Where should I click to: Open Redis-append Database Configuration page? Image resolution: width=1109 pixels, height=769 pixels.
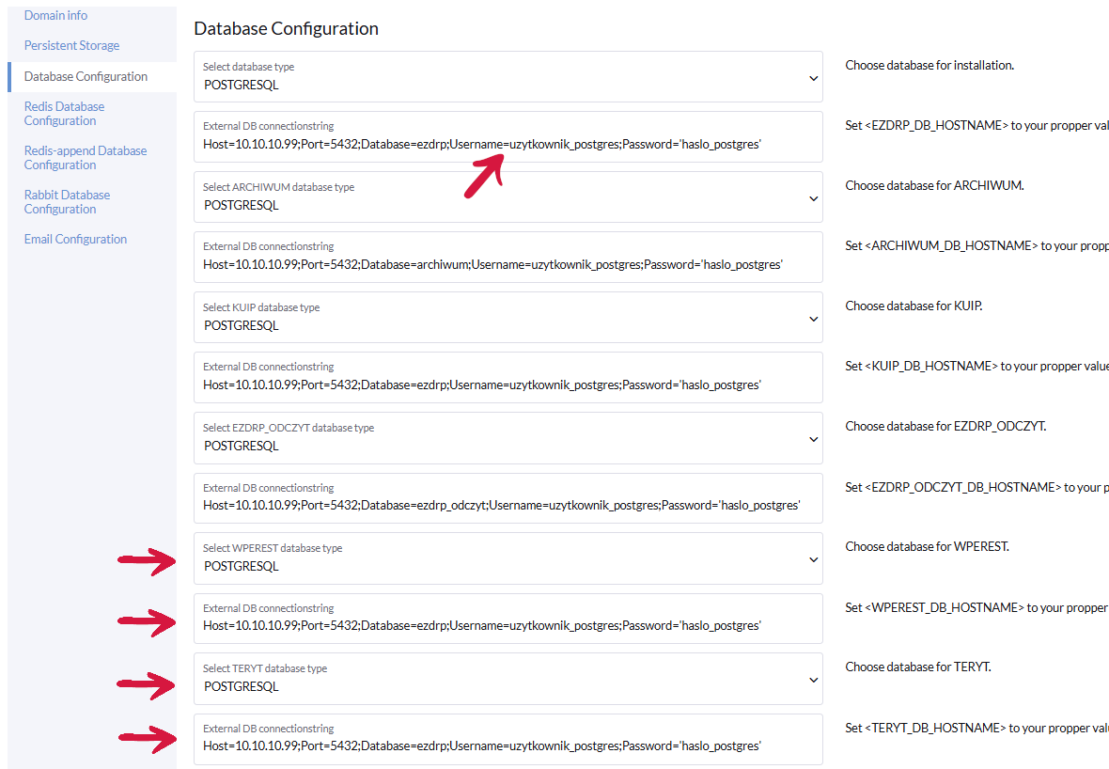85,157
